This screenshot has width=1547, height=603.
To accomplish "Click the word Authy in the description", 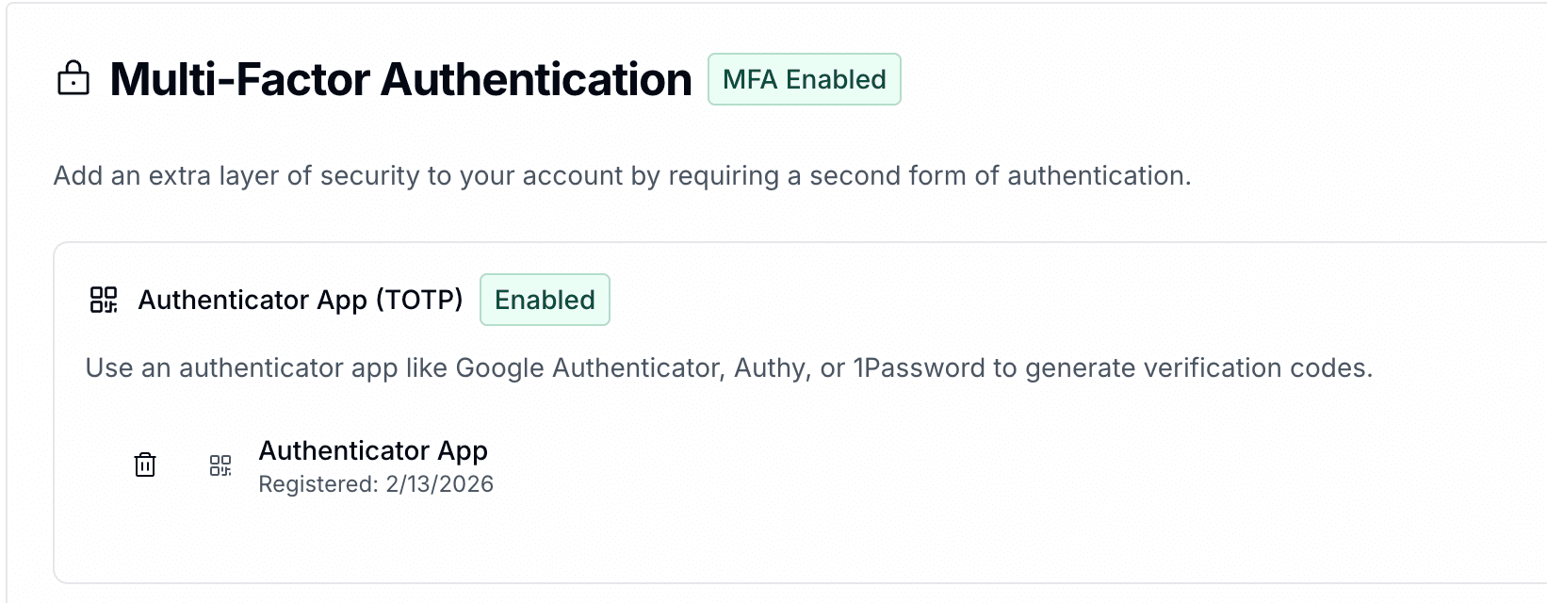I will (x=771, y=367).
